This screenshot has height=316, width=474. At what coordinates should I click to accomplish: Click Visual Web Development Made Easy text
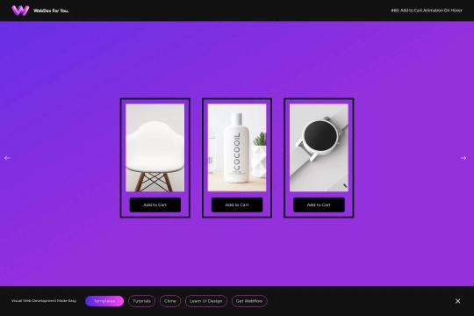(x=44, y=301)
